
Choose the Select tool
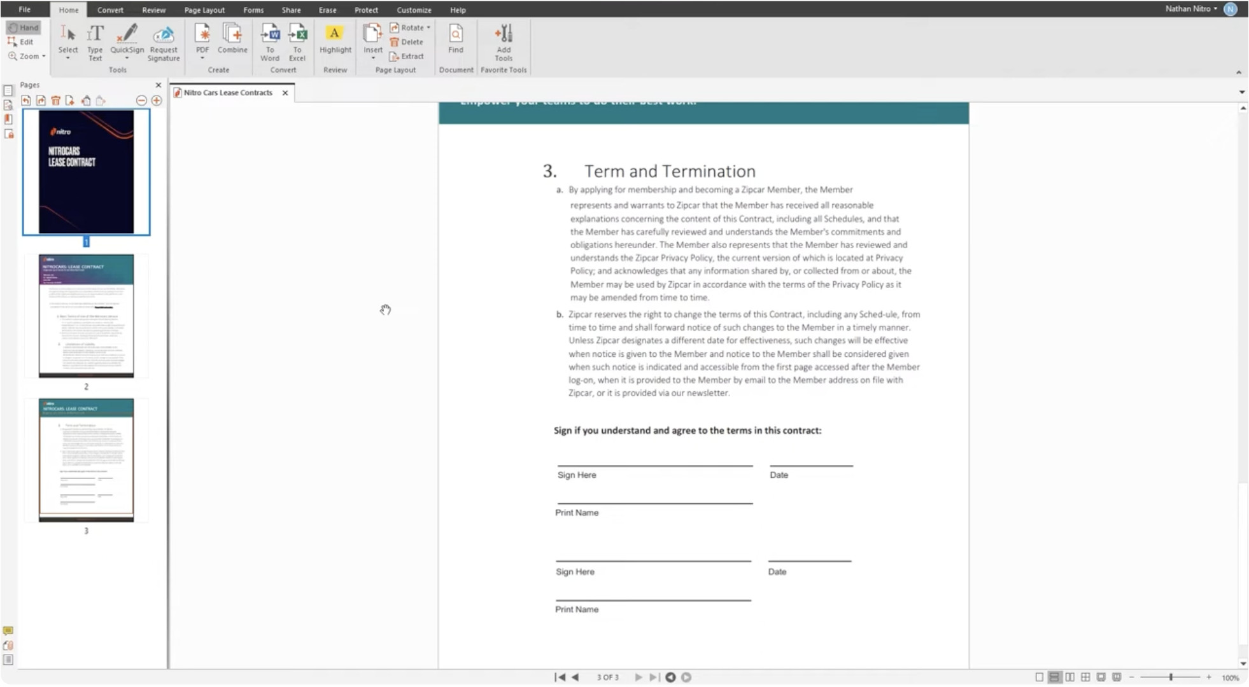pos(68,38)
